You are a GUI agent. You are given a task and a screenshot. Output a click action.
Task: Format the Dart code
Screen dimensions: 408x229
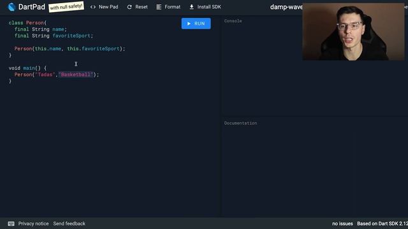point(168,7)
